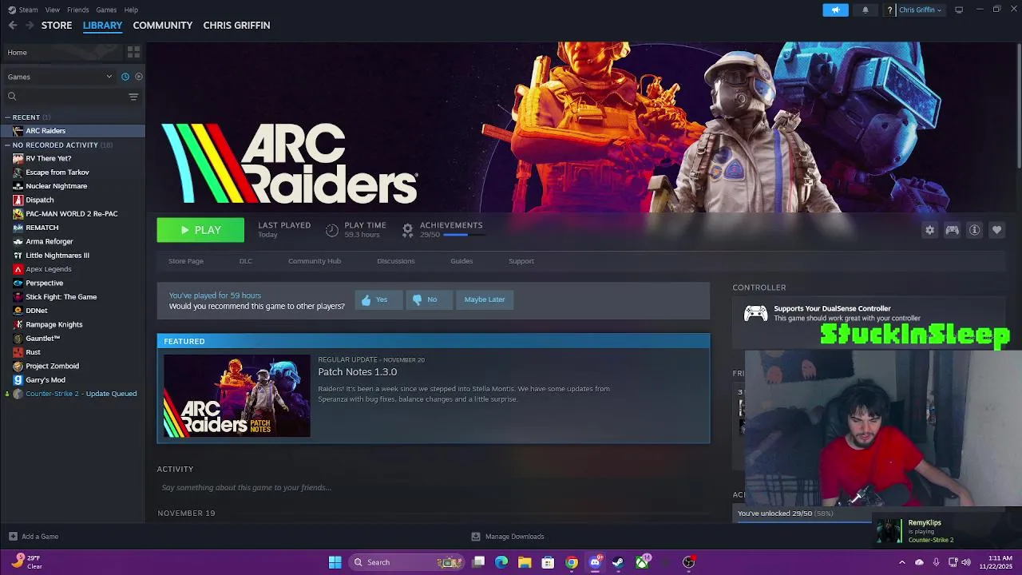Switch to the STORE tab

click(x=57, y=26)
